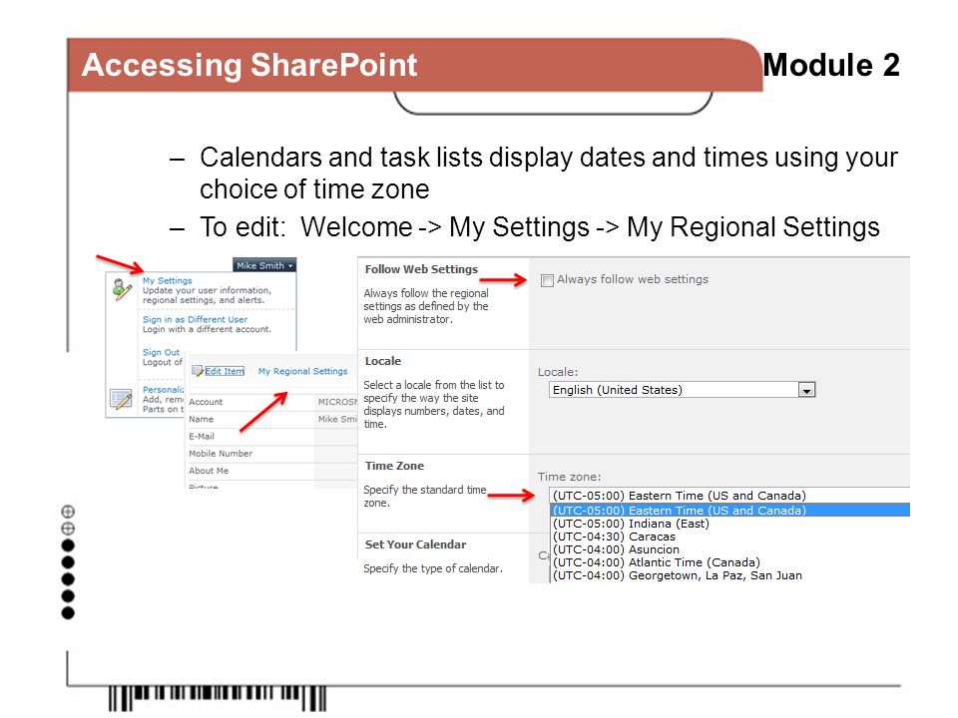Click the Edit Item pencil icon

pyautogui.click(x=198, y=371)
